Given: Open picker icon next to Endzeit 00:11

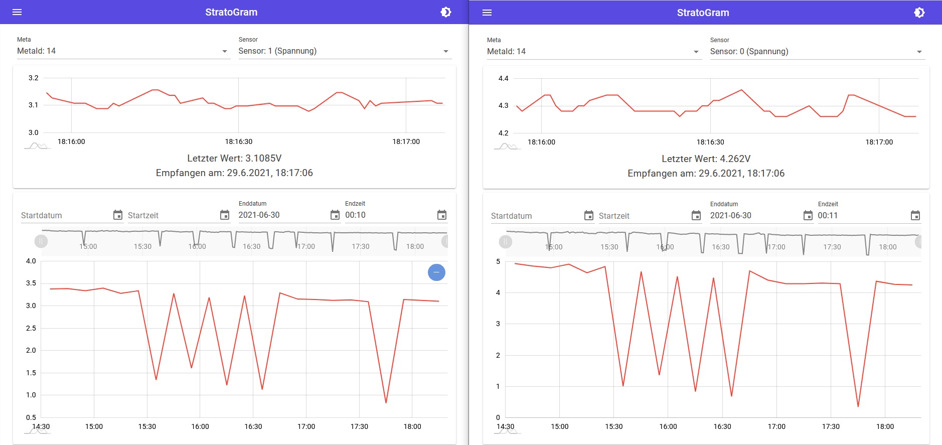Looking at the screenshot, I should 915,216.
